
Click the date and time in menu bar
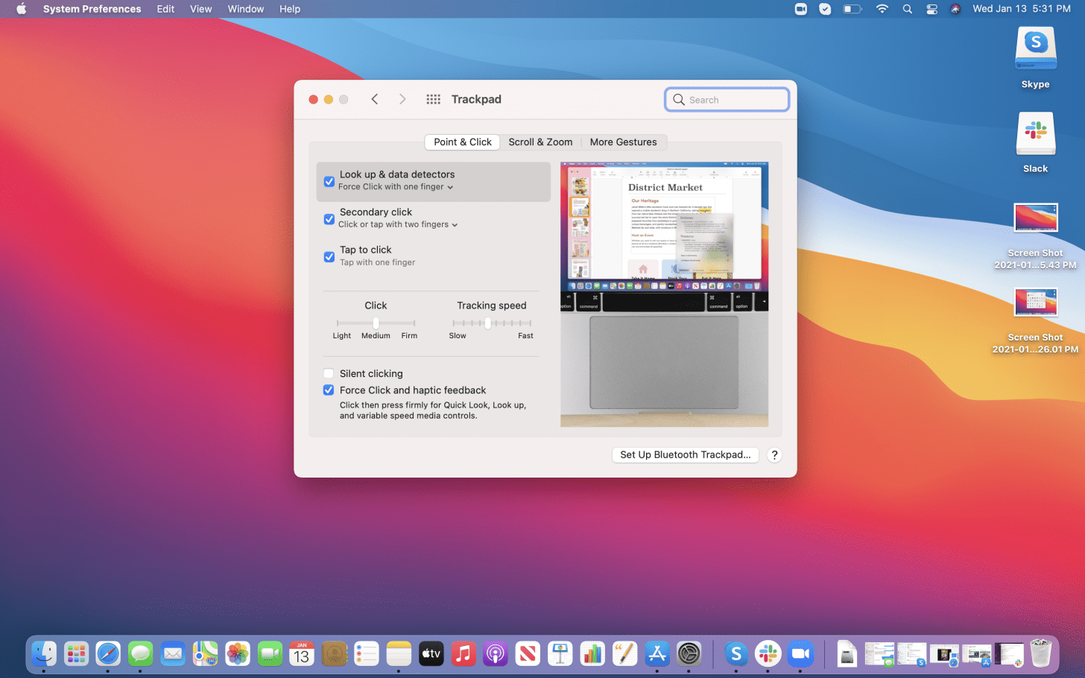coord(1022,9)
